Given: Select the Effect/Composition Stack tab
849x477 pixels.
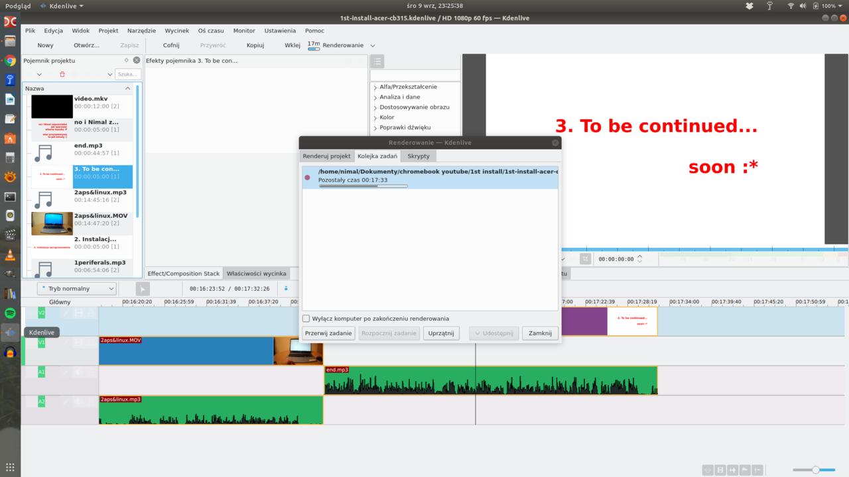Looking at the screenshot, I should [x=183, y=274].
